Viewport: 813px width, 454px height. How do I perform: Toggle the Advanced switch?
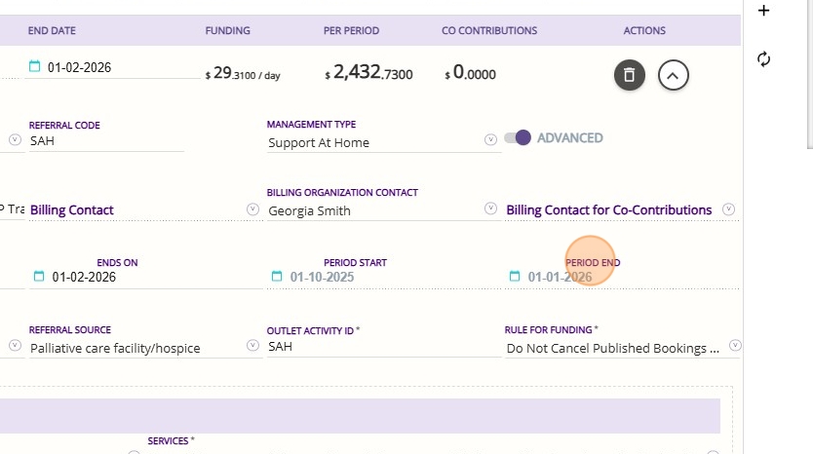click(x=517, y=138)
